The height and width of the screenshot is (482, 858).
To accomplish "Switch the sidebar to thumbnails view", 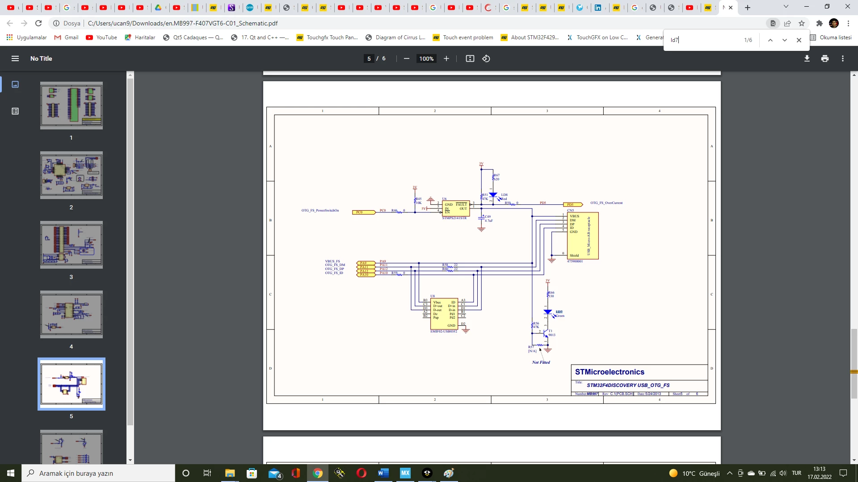I will point(15,84).
